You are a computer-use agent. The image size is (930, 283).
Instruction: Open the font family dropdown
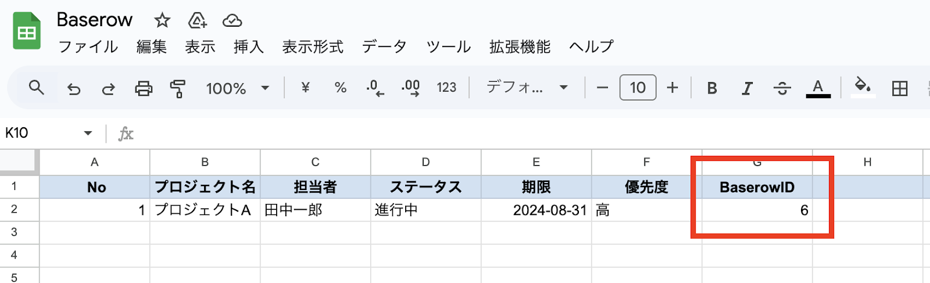(x=527, y=88)
